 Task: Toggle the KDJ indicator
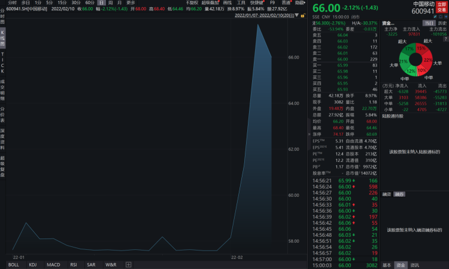(33, 265)
